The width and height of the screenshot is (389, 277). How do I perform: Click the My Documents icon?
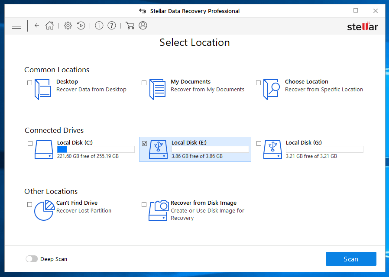[x=158, y=89]
